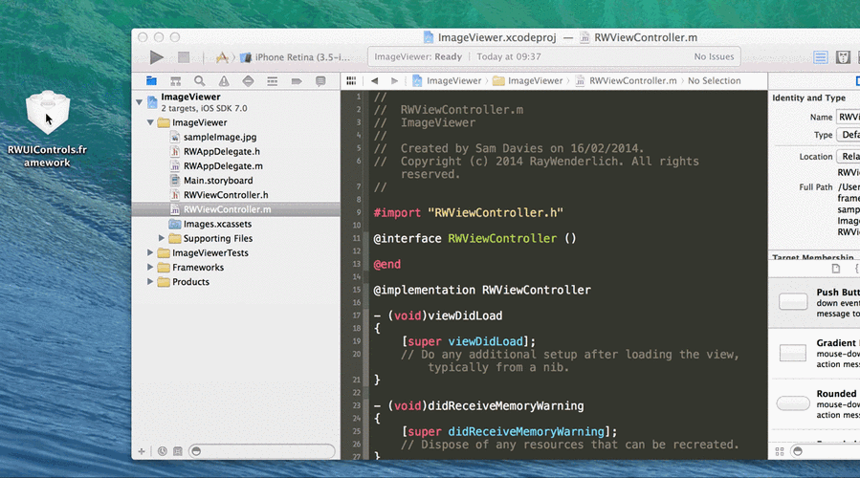Expand the ImageViewerTests group
Viewport: 860px width, 478px height.
coord(150,252)
